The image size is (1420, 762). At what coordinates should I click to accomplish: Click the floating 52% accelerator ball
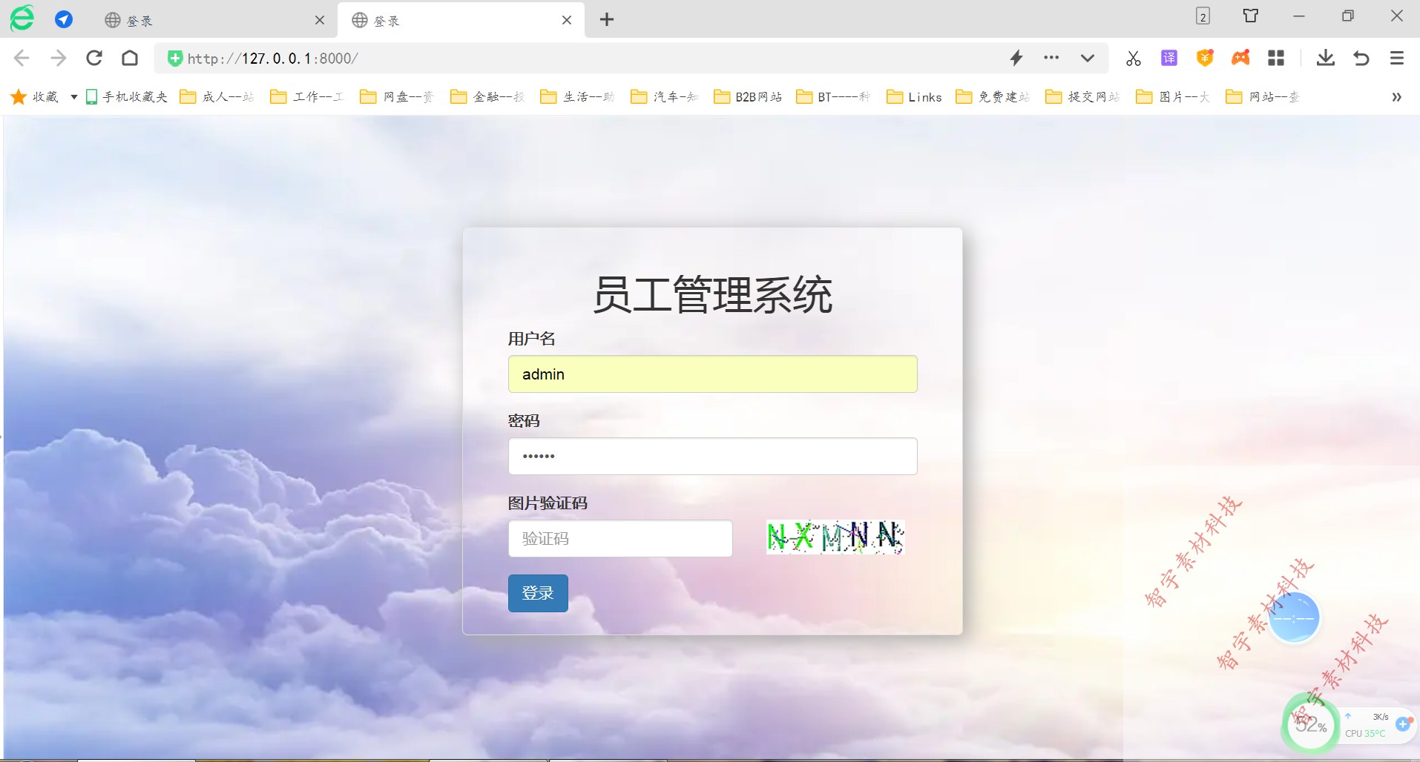[x=1309, y=724]
